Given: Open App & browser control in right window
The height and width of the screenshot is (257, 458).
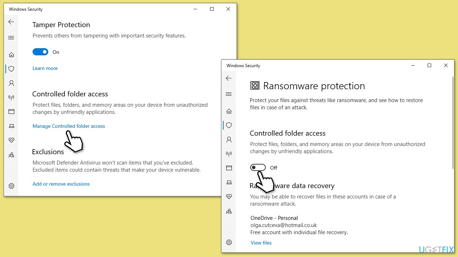Looking at the screenshot, I should click(229, 168).
